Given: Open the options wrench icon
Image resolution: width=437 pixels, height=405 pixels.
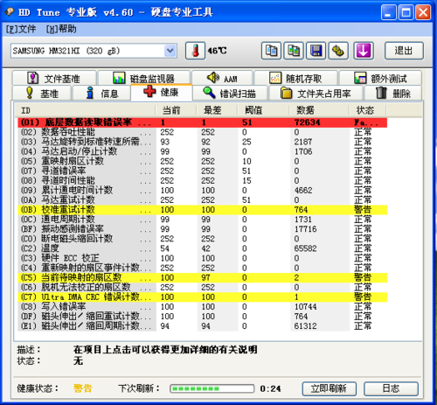Looking at the screenshot, I should 338,51.
